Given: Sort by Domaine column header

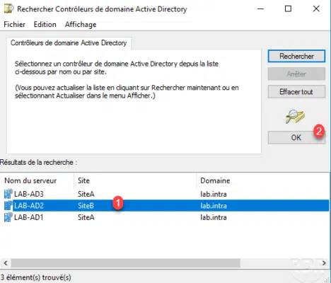Looking at the screenshot, I should click(263, 180).
